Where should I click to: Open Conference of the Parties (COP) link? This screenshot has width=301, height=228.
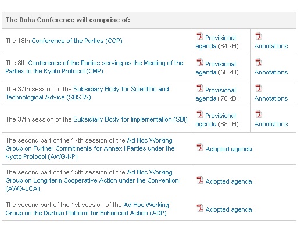(77, 41)
